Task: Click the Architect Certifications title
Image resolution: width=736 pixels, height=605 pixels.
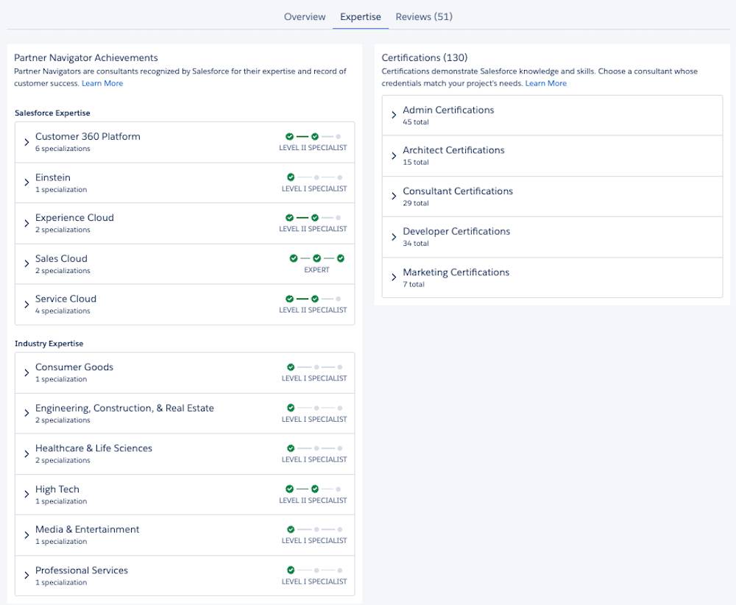Action: tap(453, 150)
